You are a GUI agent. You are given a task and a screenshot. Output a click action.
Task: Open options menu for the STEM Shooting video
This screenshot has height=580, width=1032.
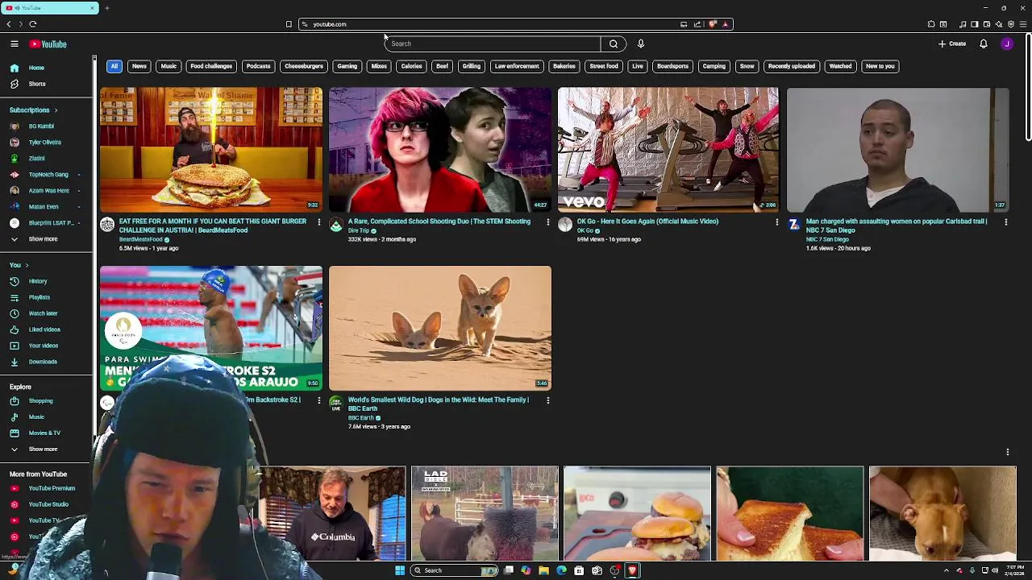(x=548, y=222)
